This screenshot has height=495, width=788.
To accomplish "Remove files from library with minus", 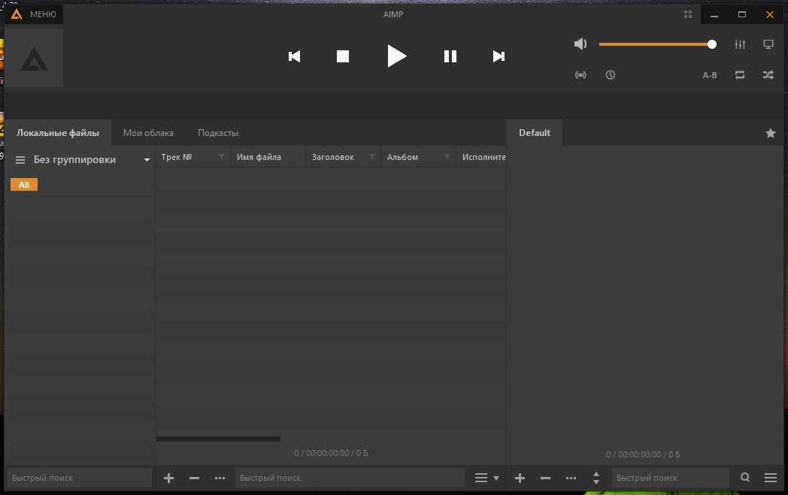I will point(194,478).
